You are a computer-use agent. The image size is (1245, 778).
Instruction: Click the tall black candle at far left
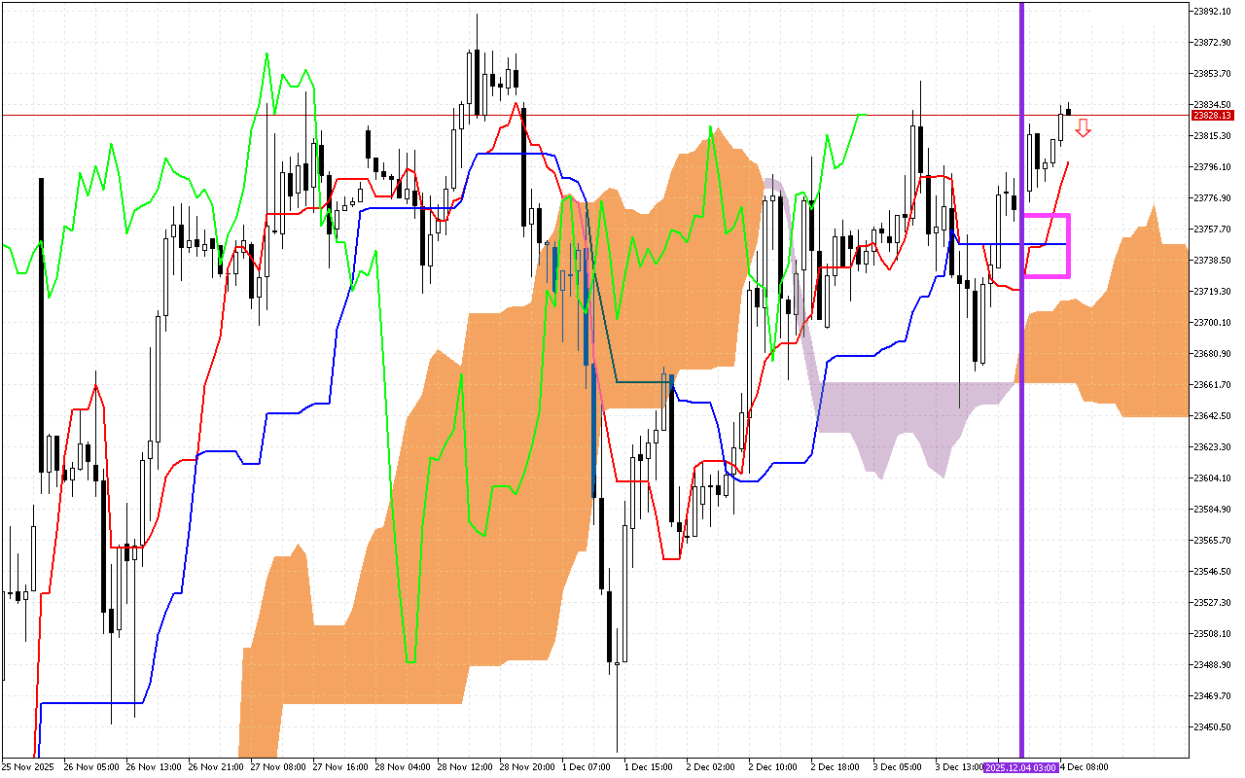pos(41,321)
